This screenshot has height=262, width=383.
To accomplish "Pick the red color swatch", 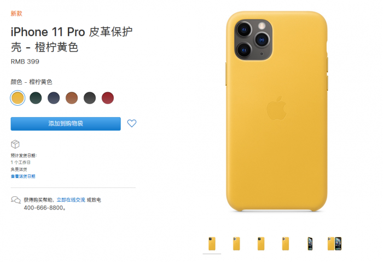I will tap(108, 98).
